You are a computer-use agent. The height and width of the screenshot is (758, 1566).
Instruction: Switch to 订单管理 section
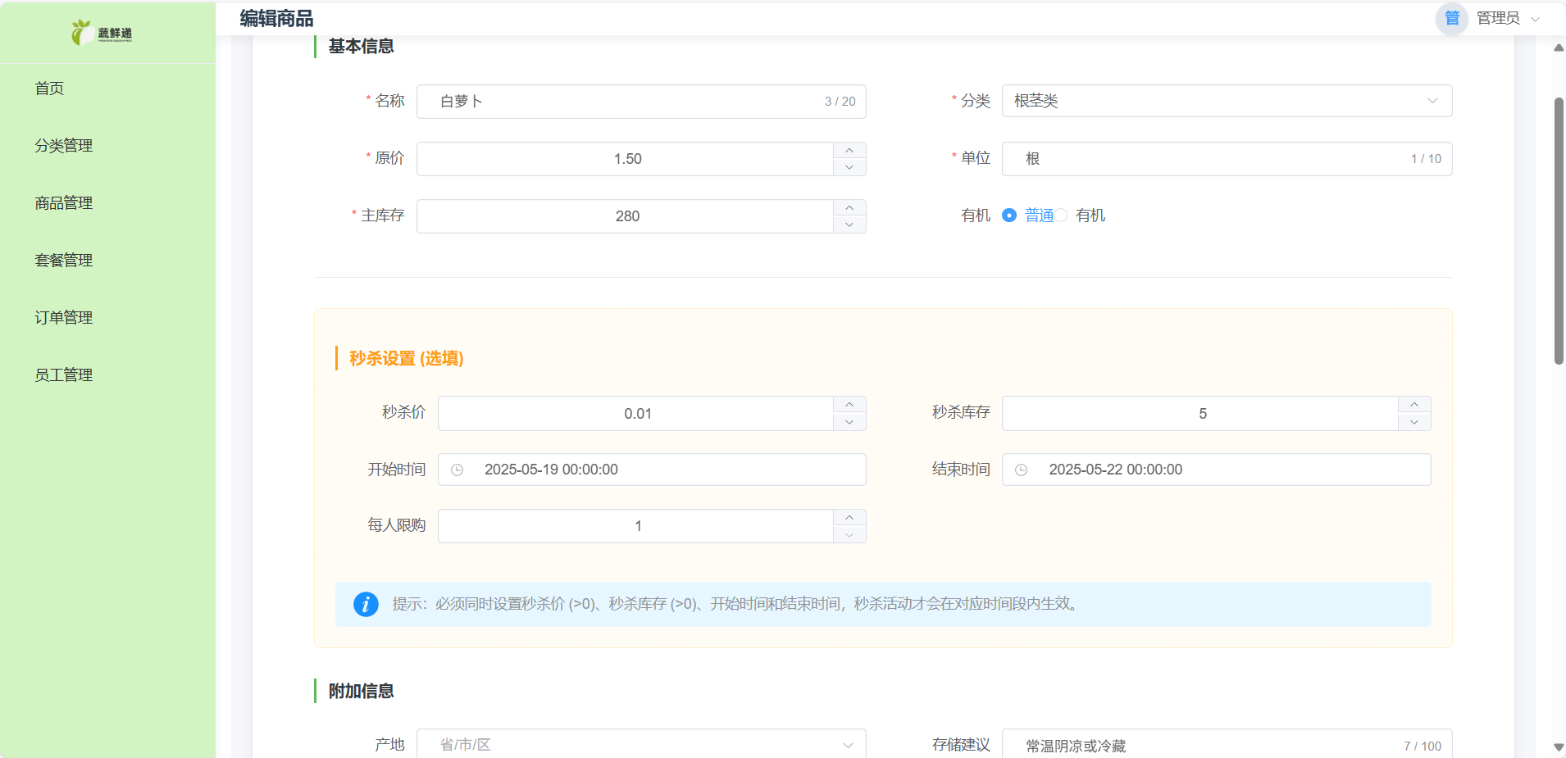coord(63,317)
